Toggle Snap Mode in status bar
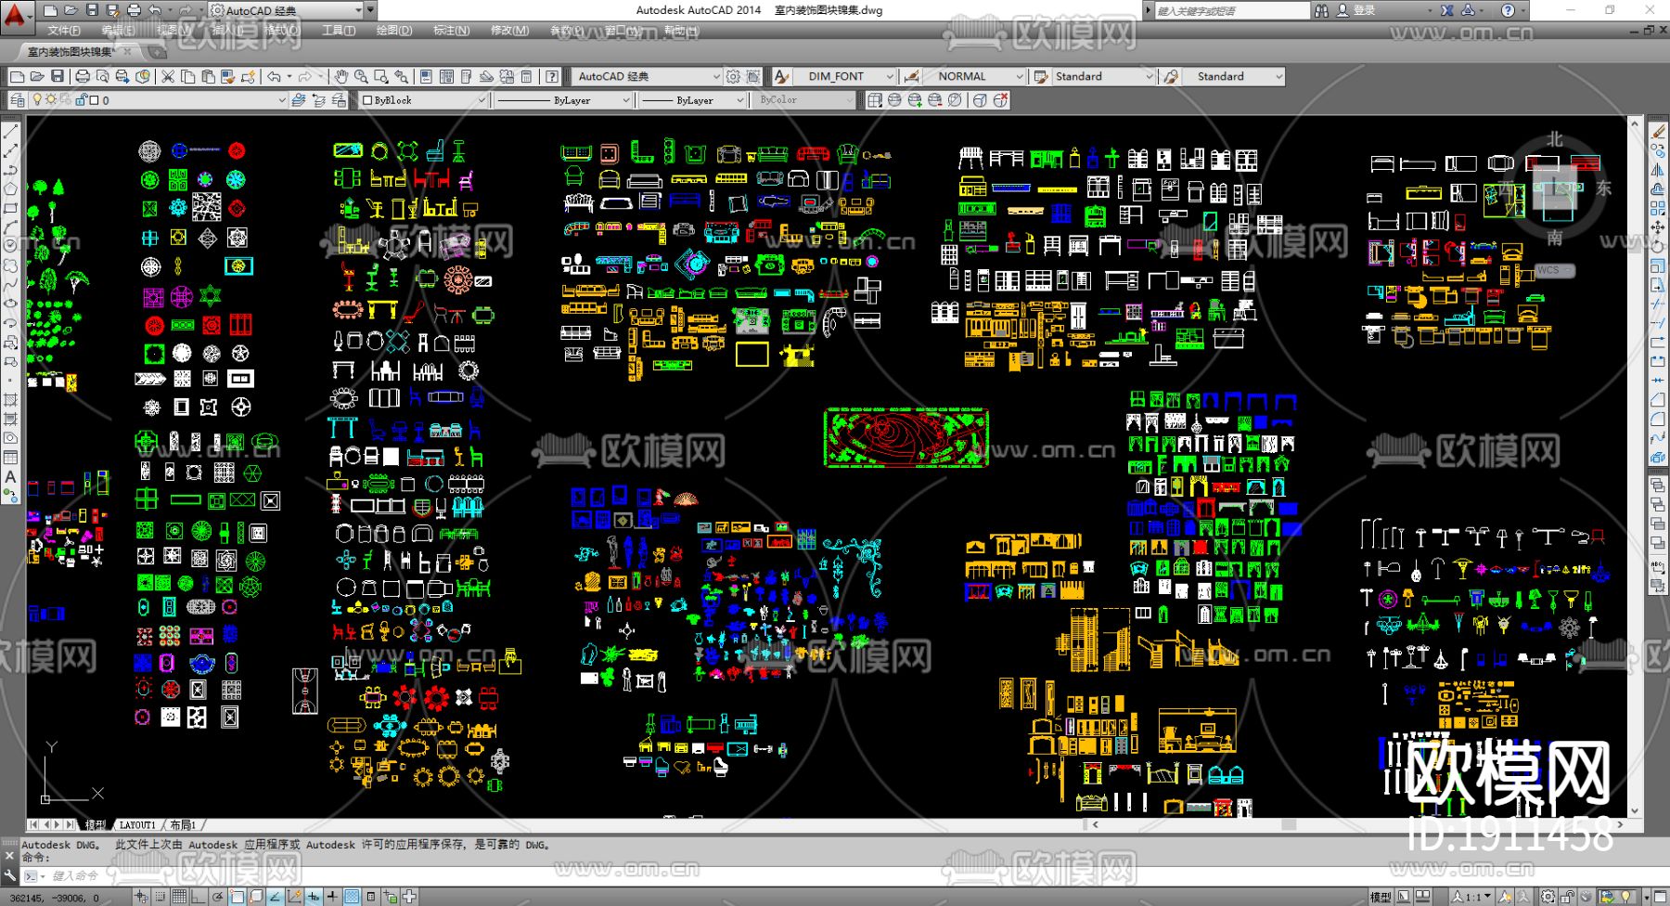The width and height of the screenshot is (1670, 906). [x=160, y=897]
